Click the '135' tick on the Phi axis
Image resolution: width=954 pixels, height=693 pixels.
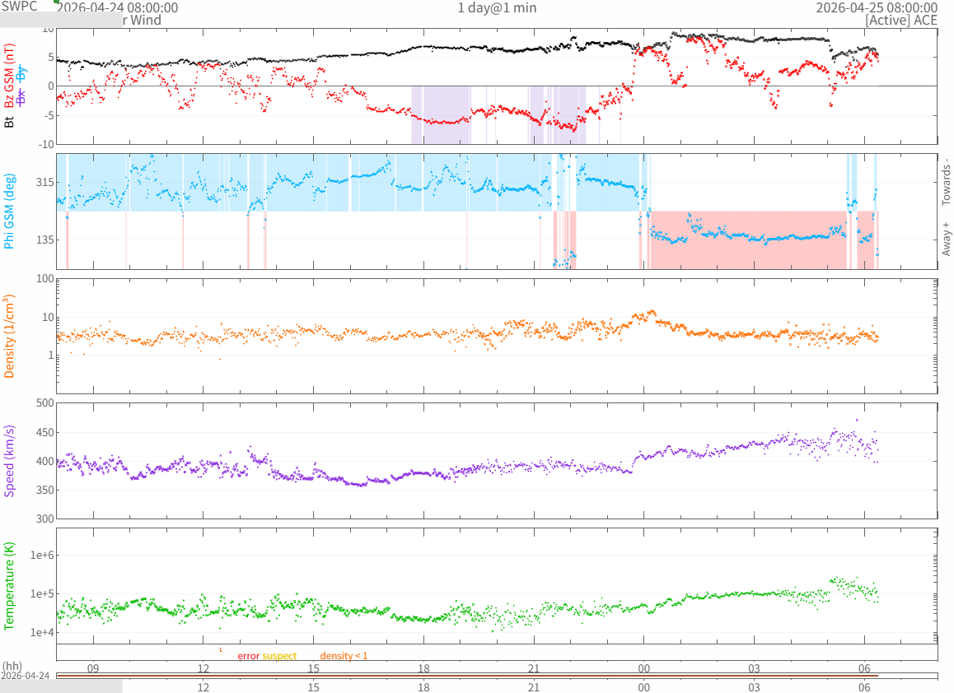pyautogui.click(x=45, y=240)
